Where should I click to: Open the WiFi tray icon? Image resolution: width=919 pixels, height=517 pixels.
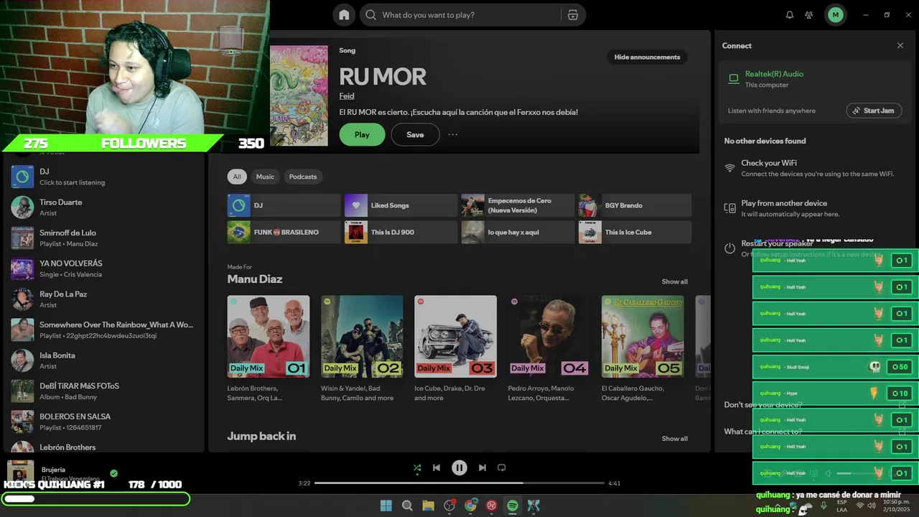[x=860, y=506]
